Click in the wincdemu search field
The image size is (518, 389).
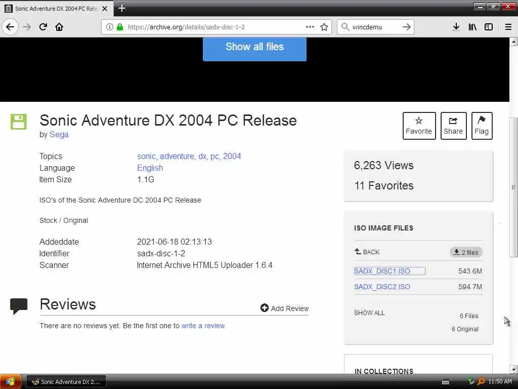point(375,27)
